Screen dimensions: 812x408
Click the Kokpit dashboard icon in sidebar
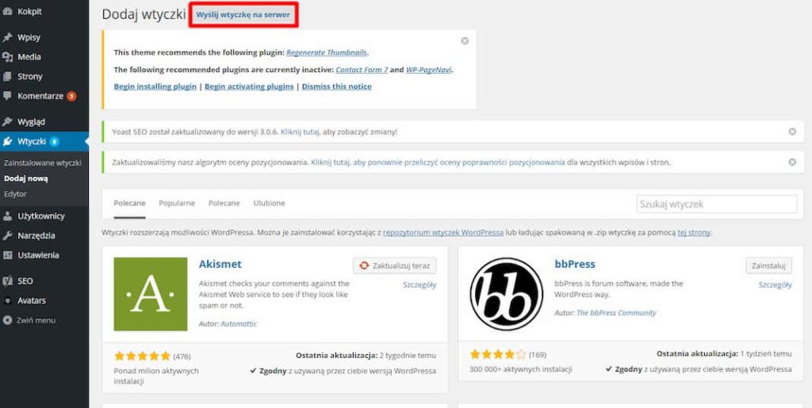8,12
